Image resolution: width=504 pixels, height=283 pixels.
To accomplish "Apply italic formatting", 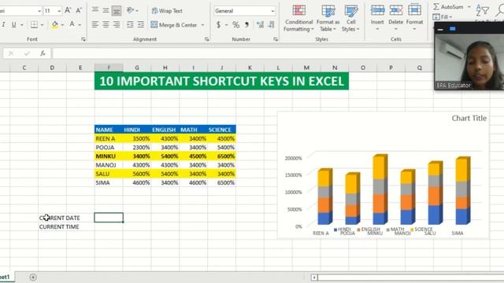I will click(x=3, y=24).
